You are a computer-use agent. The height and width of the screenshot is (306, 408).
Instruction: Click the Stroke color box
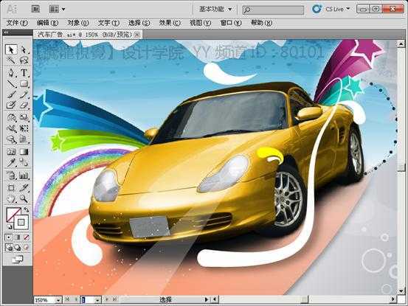(x=22, y=223)
